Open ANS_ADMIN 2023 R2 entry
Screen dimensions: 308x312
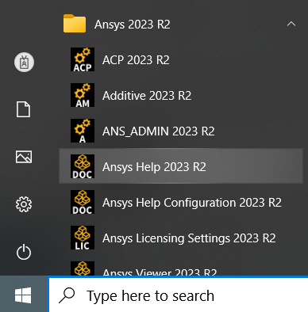pos(181,131)
